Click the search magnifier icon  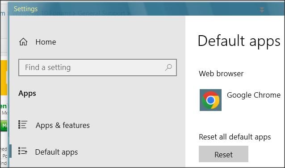pyautogui.click(x=168, y=67)
